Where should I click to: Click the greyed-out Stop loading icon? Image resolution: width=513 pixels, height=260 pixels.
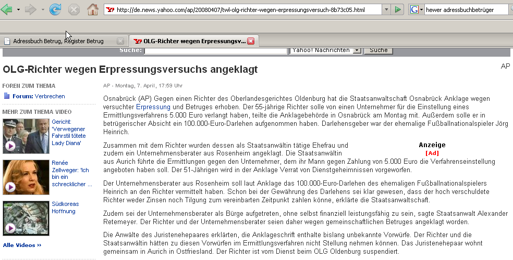click(74, 9)
